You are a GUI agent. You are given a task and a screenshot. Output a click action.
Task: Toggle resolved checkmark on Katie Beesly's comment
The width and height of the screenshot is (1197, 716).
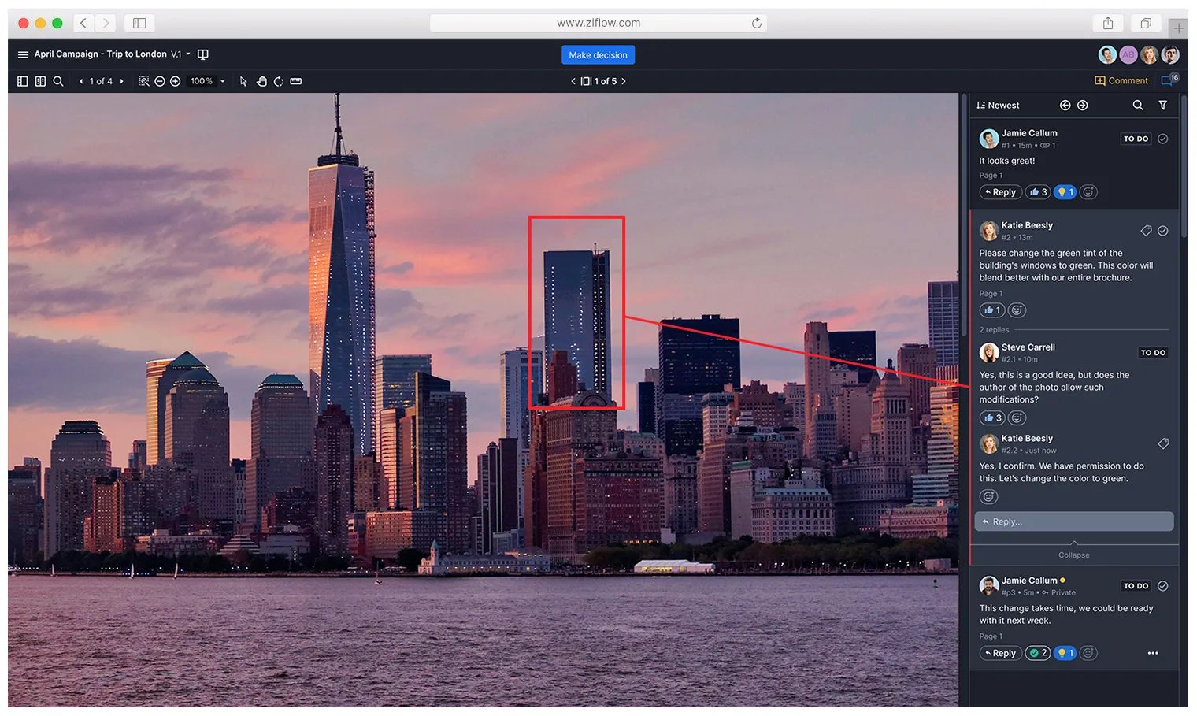point(1163,231)
